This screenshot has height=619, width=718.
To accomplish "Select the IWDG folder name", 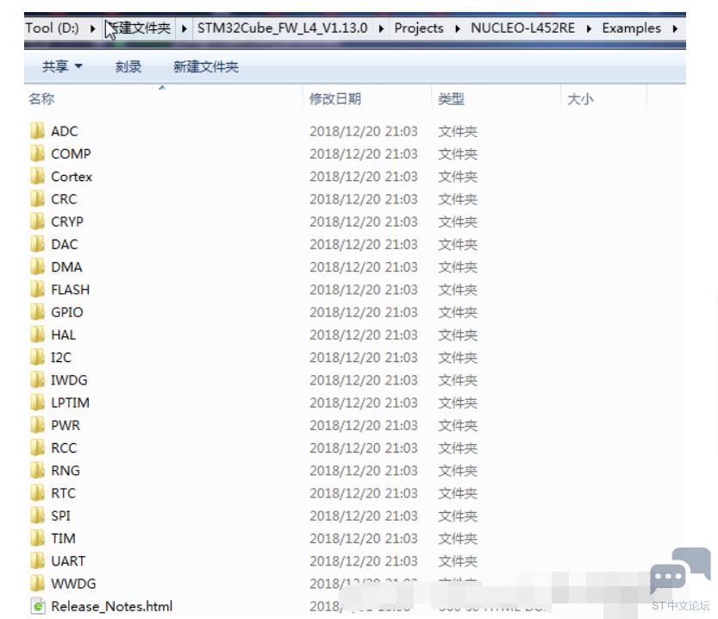I will [x=69, y=380].
